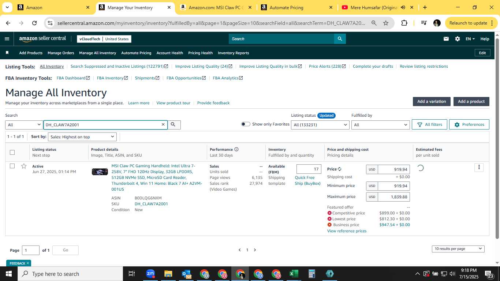Open Outlook from the taskbar
The height and width of the screenshot is (281, 500).
click(186, 274)
